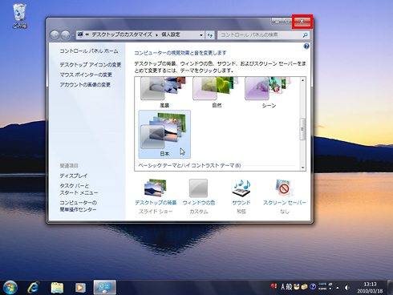
Task: Open タスク バーとスタート メニュー link
Action: click(79, 189)
